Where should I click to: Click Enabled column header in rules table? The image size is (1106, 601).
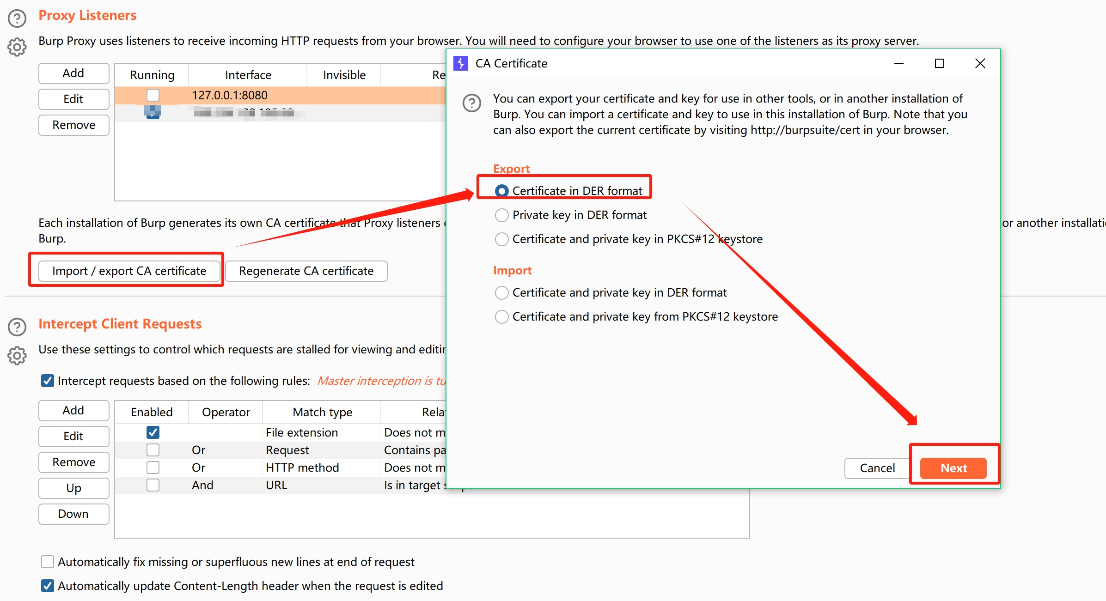coord(152,412)
